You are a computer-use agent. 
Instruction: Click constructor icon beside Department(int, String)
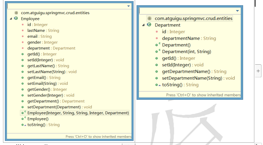pos(158,52)
